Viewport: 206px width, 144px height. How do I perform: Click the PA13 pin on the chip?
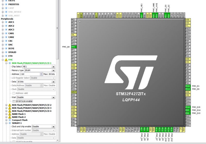(x=188, y=29)
